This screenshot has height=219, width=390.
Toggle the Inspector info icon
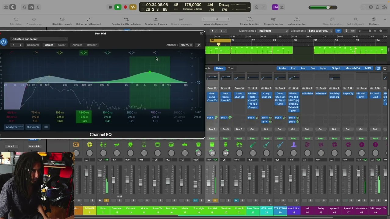[13, 7]
